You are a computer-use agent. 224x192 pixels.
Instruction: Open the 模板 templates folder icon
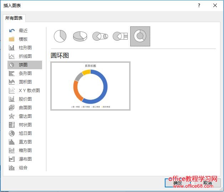click(x=11, y=39)
